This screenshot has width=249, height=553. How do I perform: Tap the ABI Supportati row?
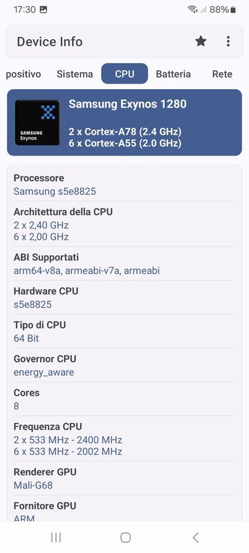(x=124, y=263)
